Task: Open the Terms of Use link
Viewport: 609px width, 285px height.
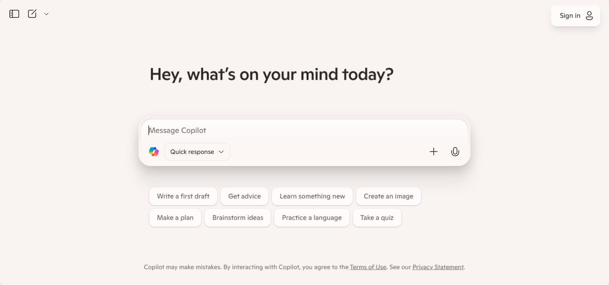Action: [x=368, y=267]
